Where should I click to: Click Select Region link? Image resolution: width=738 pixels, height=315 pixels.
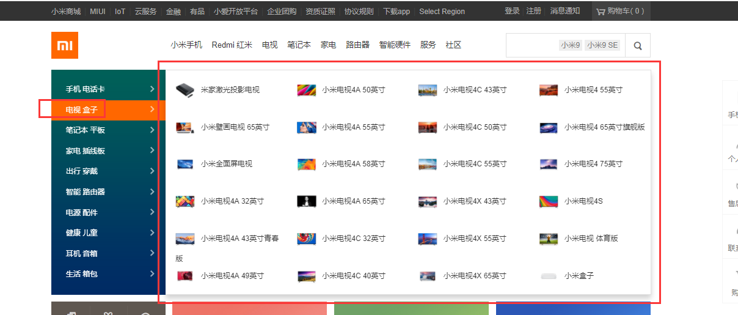click(442, 11)
